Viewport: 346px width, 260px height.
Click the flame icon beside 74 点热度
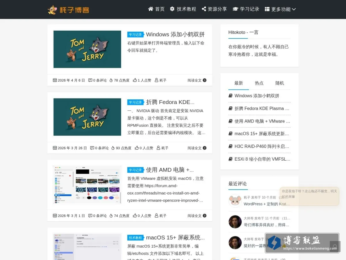111,216
